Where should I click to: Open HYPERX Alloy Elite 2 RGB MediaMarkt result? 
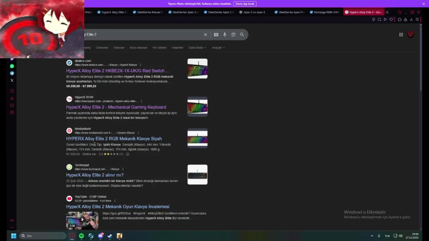point(114,139)
